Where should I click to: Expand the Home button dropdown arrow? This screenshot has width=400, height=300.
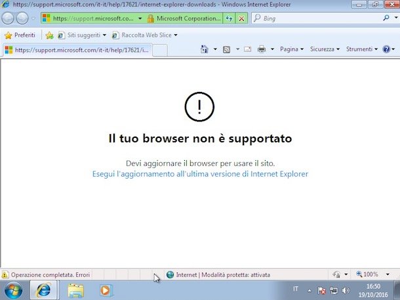[x=215, y=49]
